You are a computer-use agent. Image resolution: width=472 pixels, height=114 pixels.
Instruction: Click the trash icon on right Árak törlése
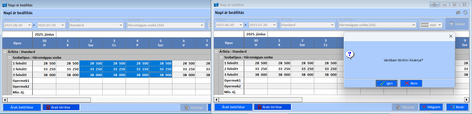(x=260, y=107)
